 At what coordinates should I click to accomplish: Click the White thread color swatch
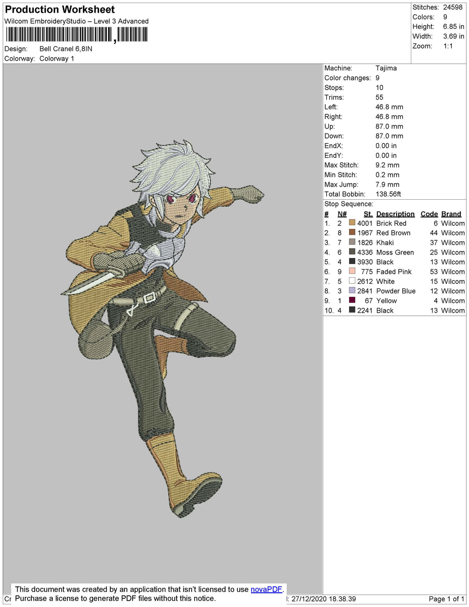352,281
